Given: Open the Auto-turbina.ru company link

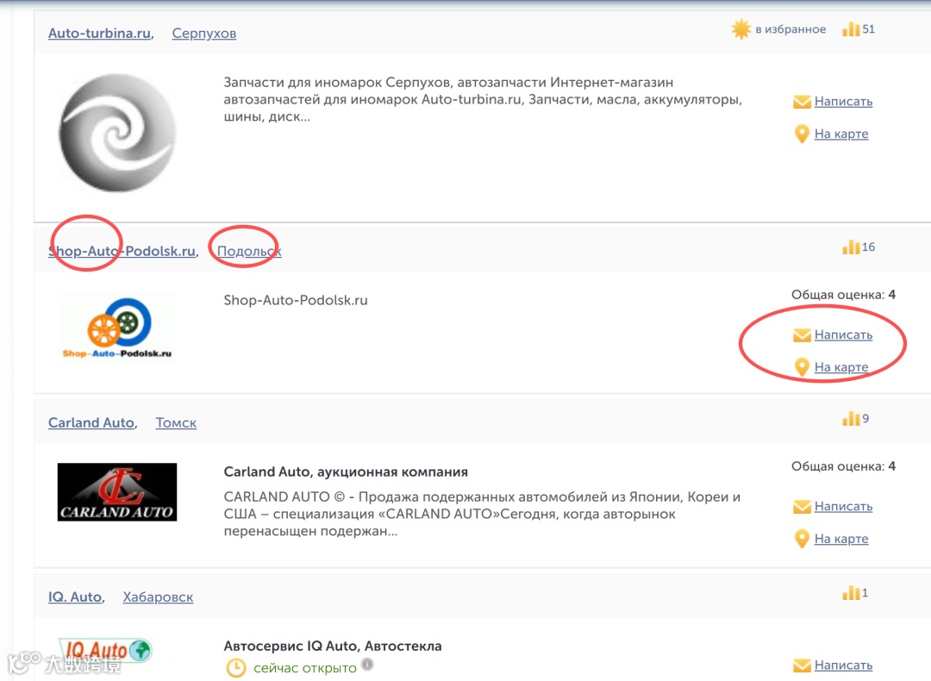Looking at the screenshot, I should click(99, 34).
